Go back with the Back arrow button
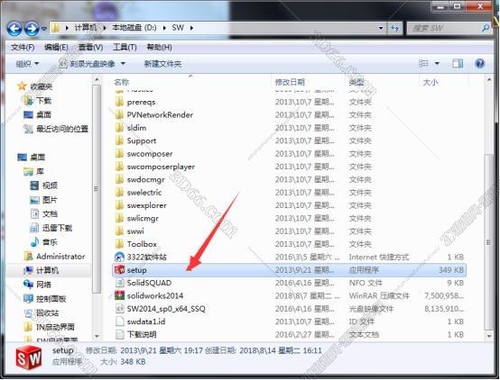Viewport: 500px width, 380px height. pos(14,29)
